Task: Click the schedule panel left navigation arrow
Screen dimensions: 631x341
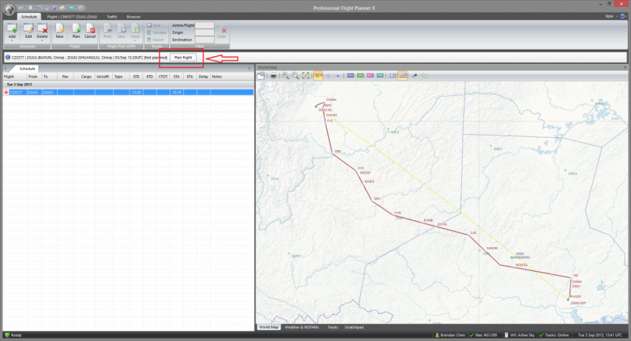Action: (5, 68)
